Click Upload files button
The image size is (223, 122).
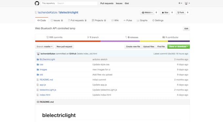click(149, 46)
